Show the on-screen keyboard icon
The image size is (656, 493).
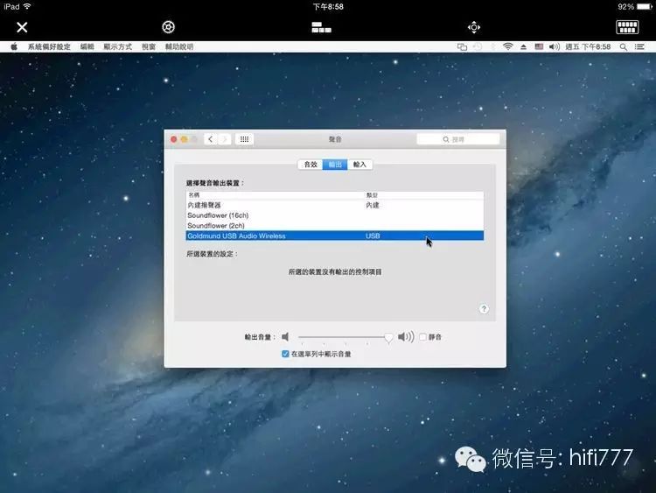point(627,27)
